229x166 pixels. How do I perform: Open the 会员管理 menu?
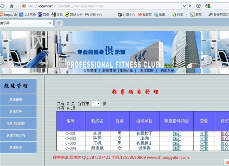point(90,71)
